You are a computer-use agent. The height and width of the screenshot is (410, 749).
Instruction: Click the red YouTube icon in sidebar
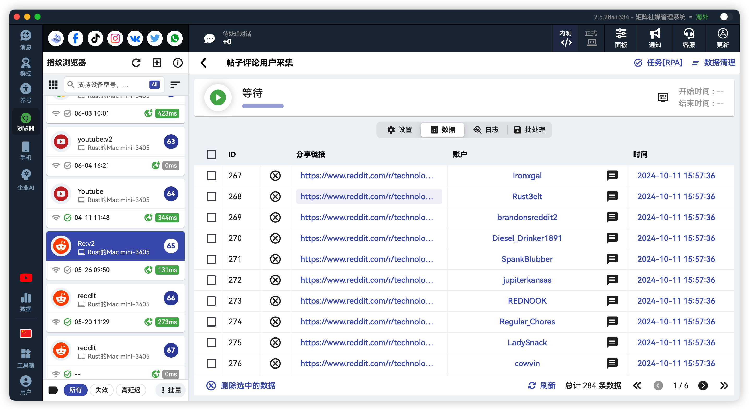click(26, 278)
